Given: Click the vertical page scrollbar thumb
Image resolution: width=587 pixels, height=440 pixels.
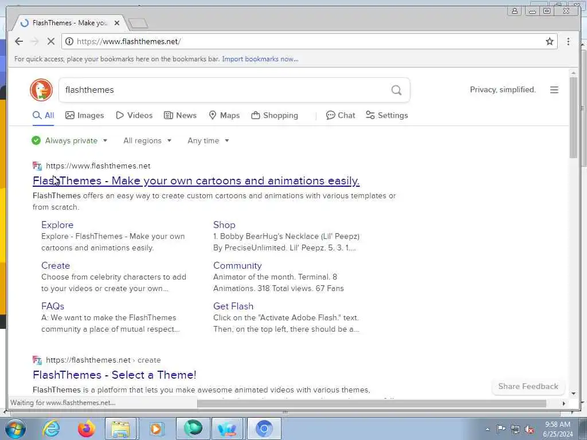Looking at the screenshot, I should coord(573,117).
